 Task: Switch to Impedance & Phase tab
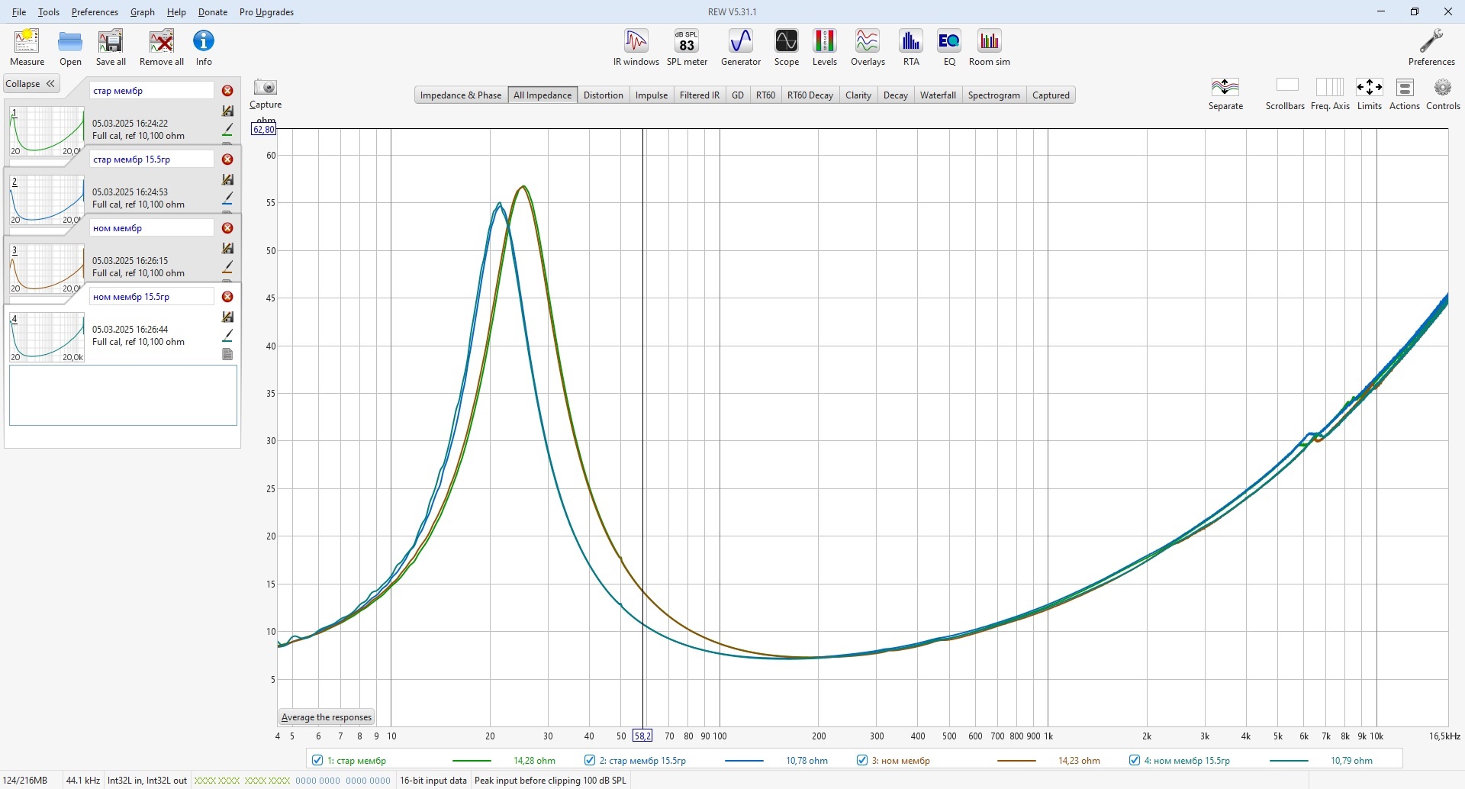(461, 95)
